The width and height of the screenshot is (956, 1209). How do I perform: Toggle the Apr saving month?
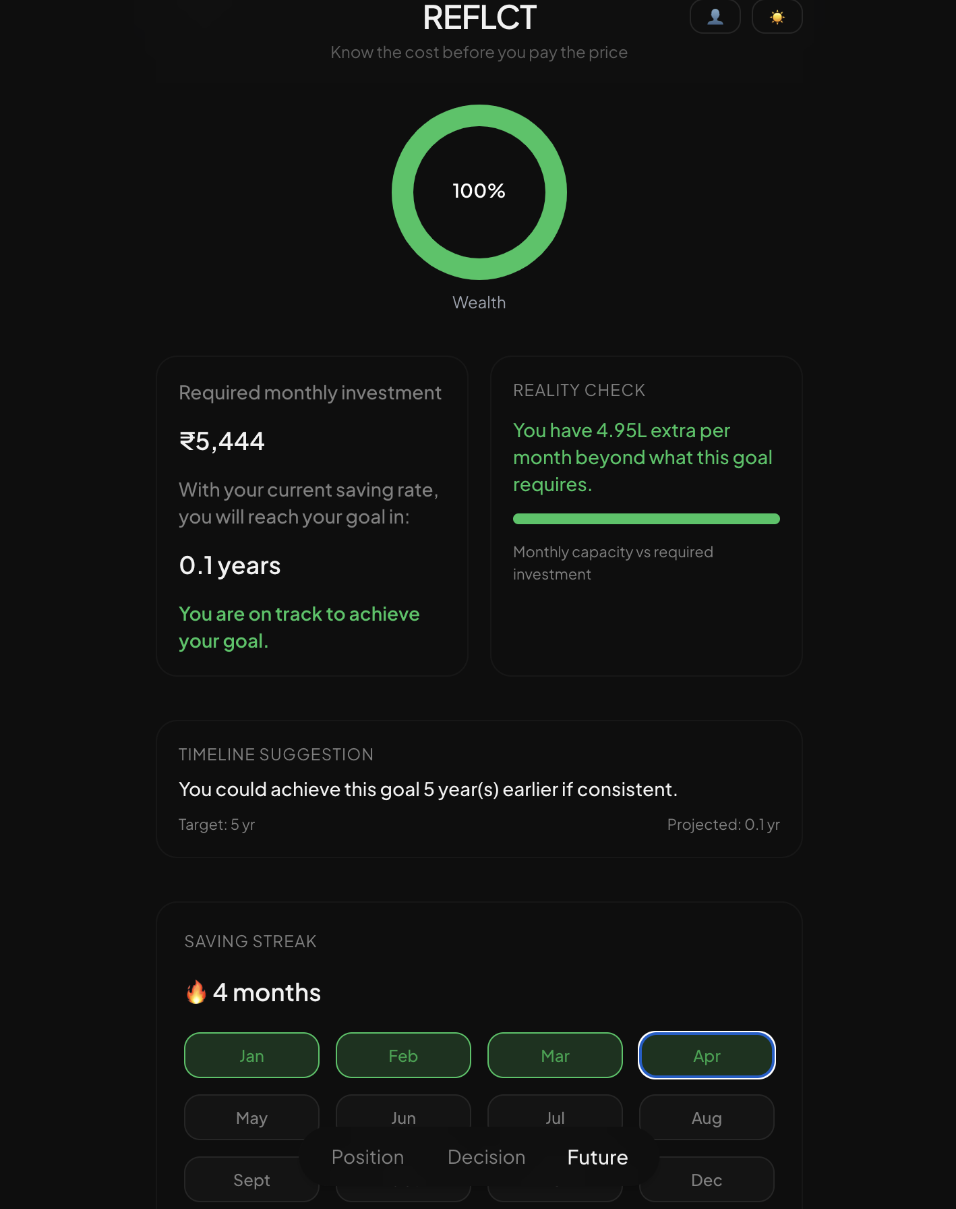707,1055
